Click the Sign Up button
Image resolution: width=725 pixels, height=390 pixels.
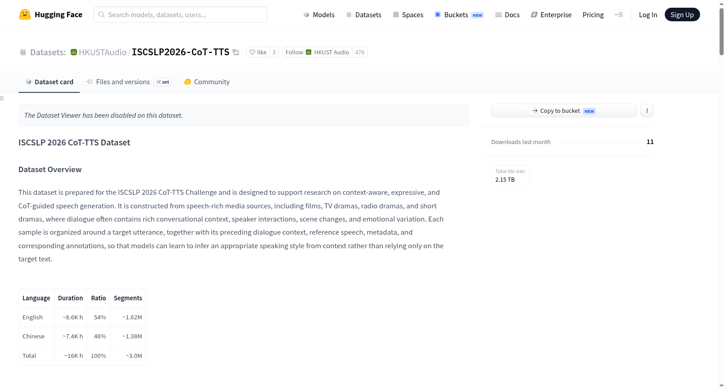(x=682, y=14)
